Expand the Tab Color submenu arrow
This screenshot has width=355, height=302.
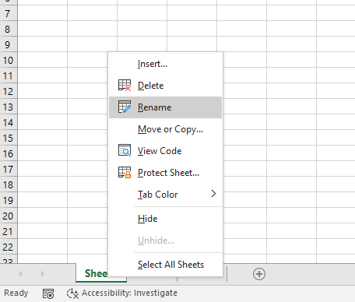point(213,194)
